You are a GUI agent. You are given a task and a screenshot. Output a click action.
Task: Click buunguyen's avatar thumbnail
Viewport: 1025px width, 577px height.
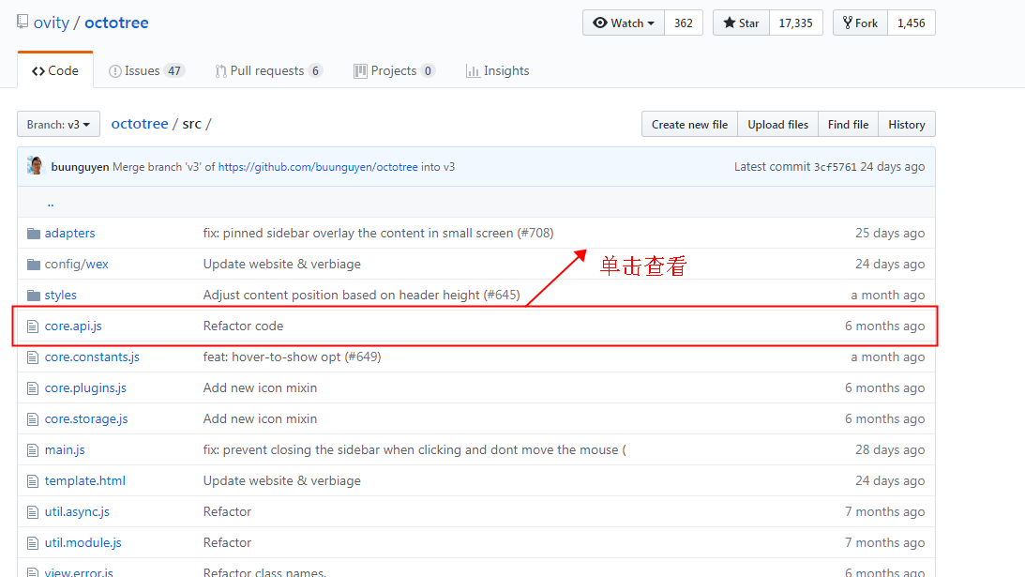point(36,166)
